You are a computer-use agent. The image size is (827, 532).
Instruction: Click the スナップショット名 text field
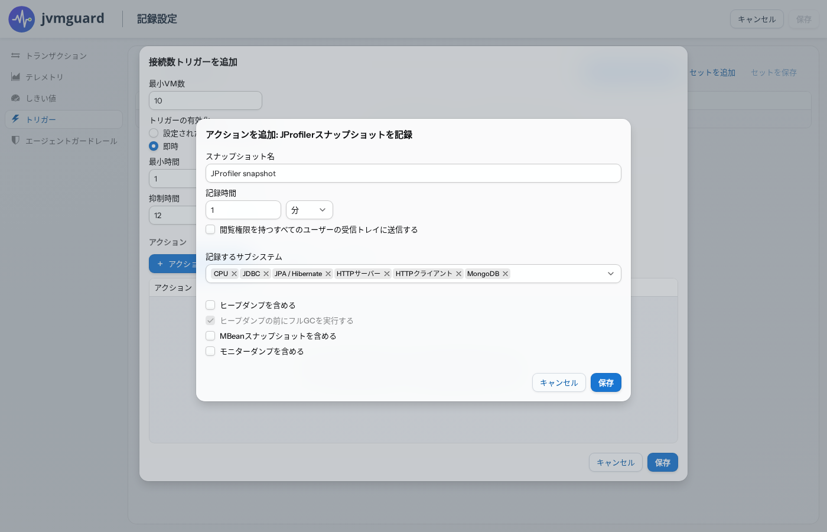point(413,173)
